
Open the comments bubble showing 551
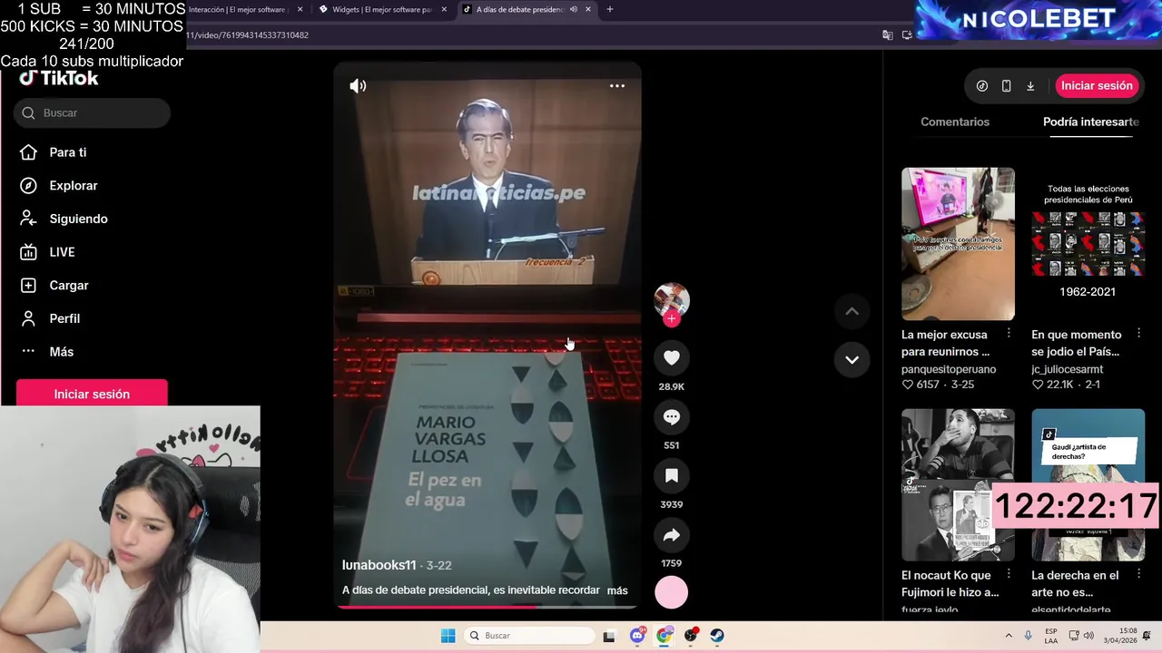coord(672,417)
